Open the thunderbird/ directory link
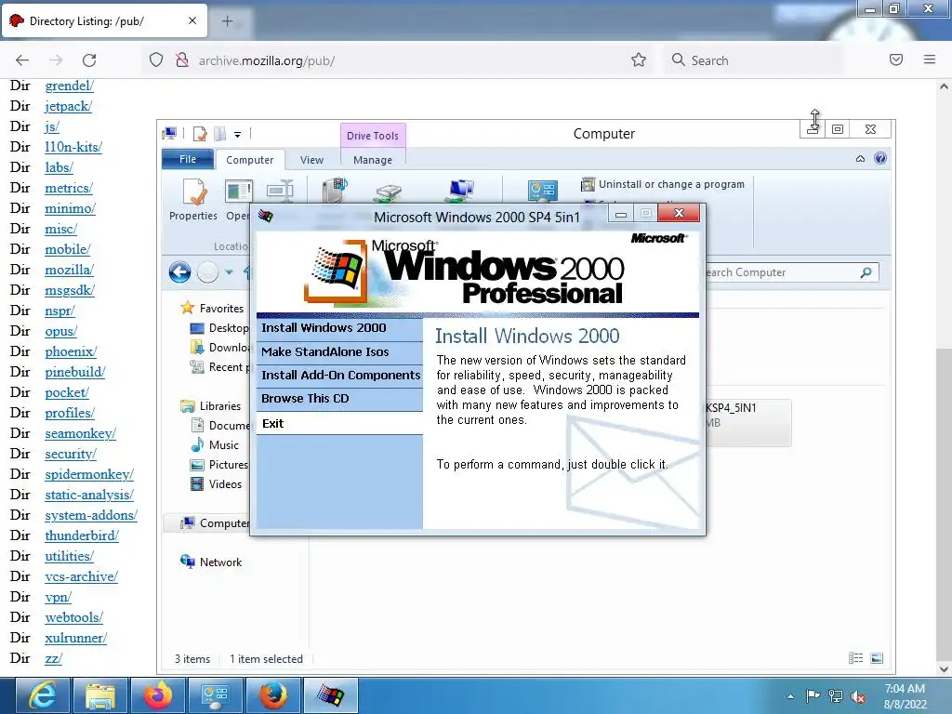 click(x=82, y=535)
